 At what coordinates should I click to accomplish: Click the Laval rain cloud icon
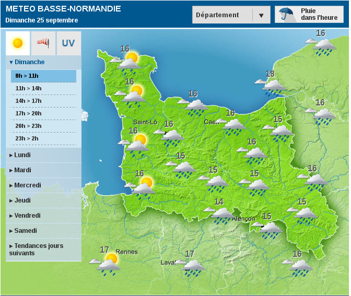point(193,267)
